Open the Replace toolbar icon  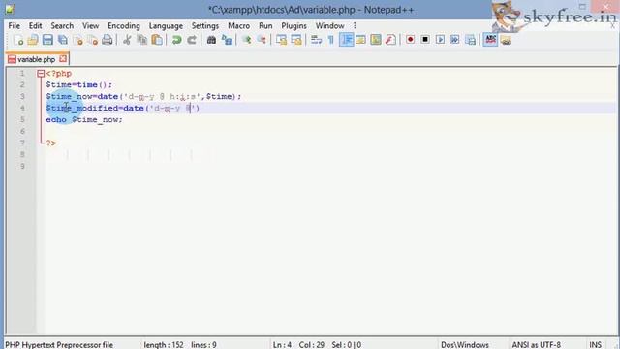click(x=227, y=40)
